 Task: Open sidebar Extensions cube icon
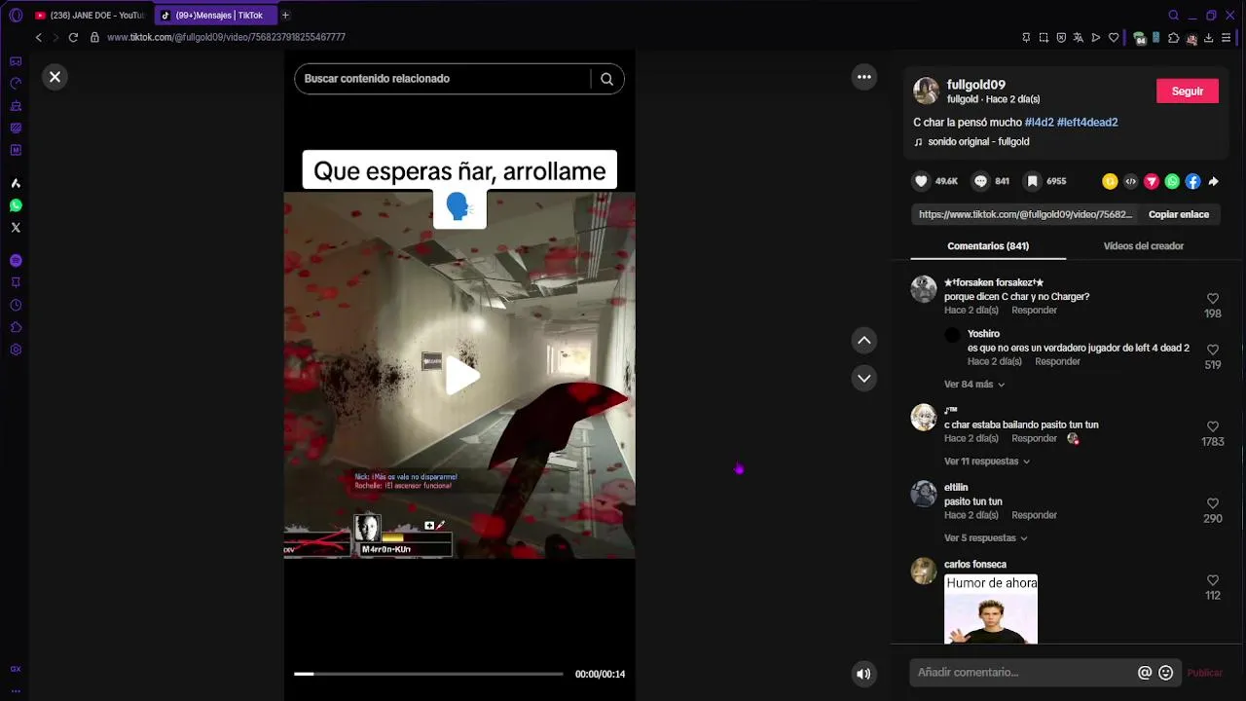16,327
